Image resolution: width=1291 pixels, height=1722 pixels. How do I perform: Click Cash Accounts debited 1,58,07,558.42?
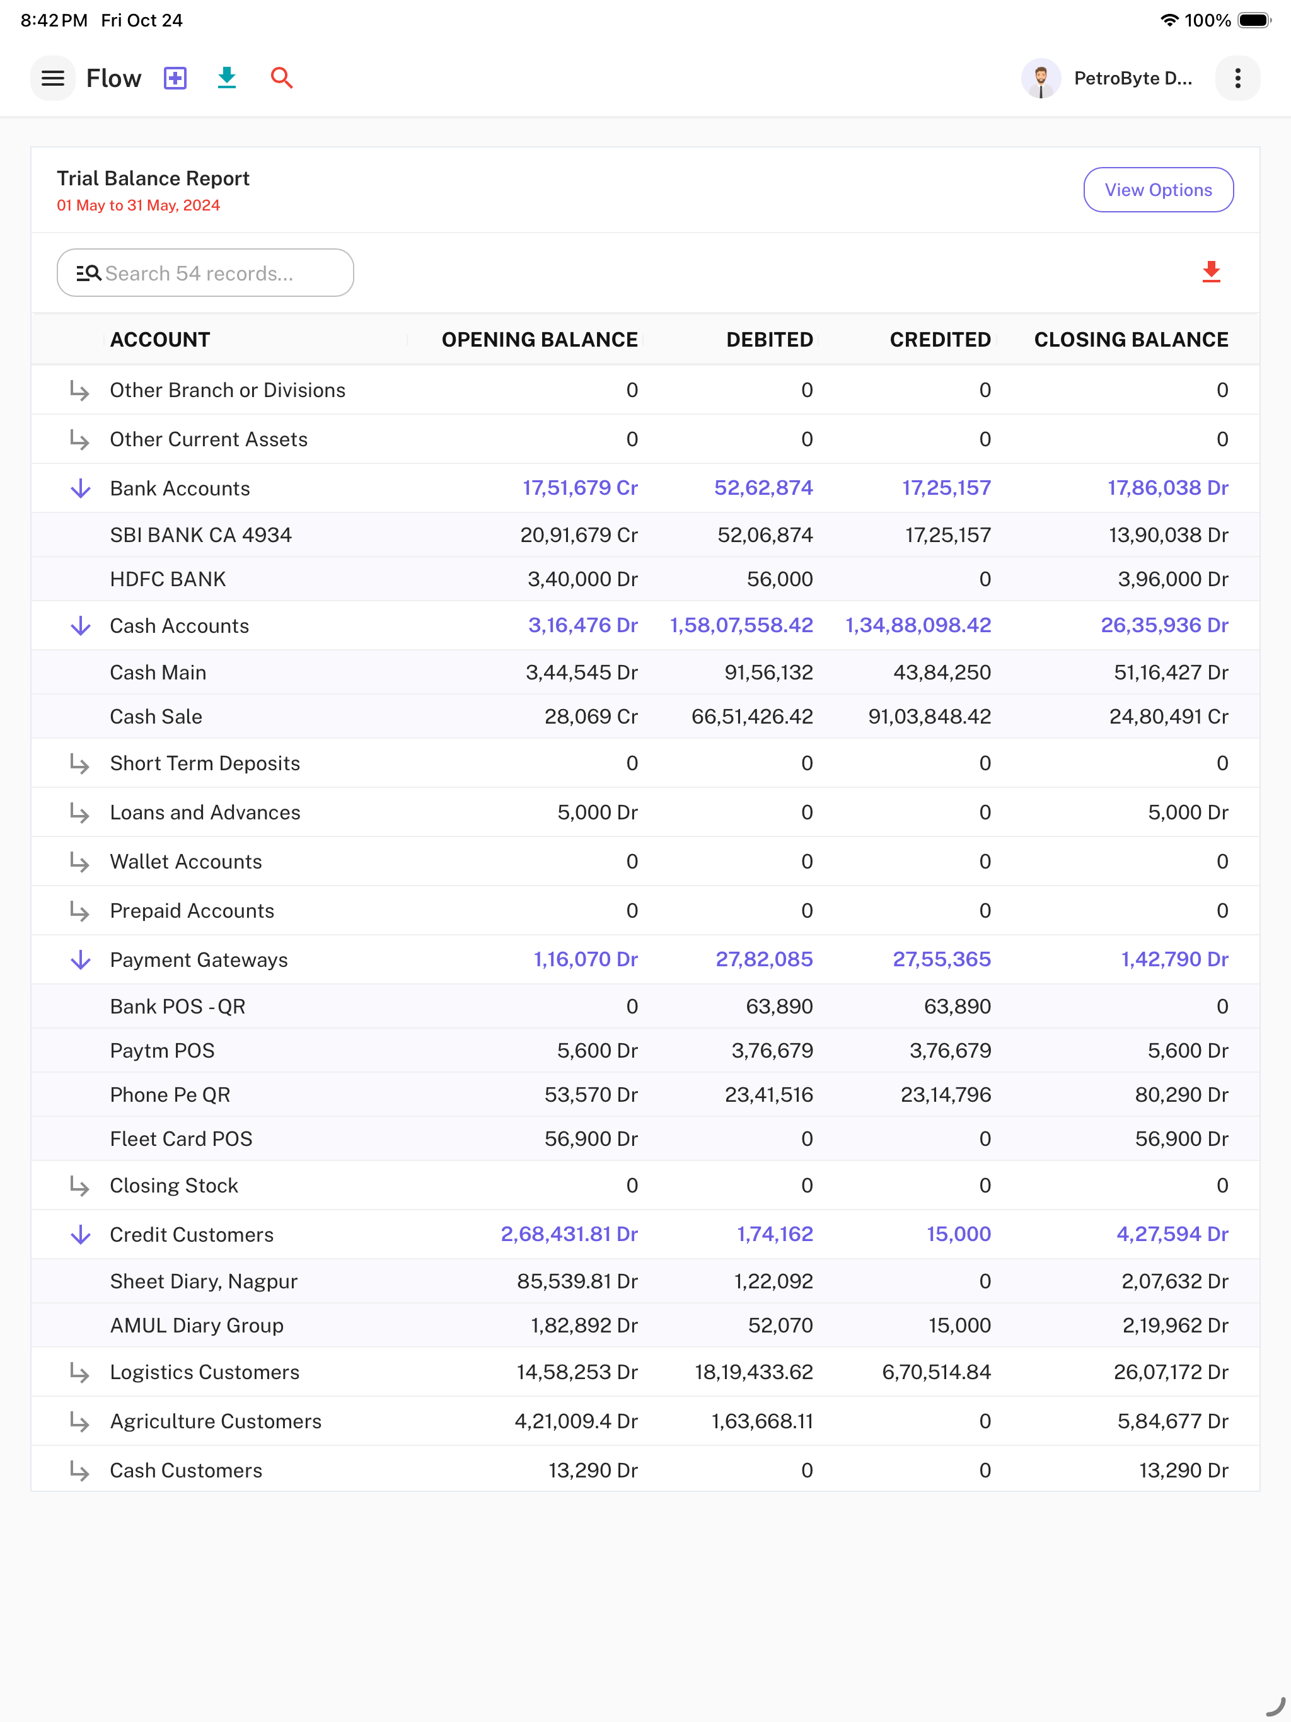[x=741, y=625]
